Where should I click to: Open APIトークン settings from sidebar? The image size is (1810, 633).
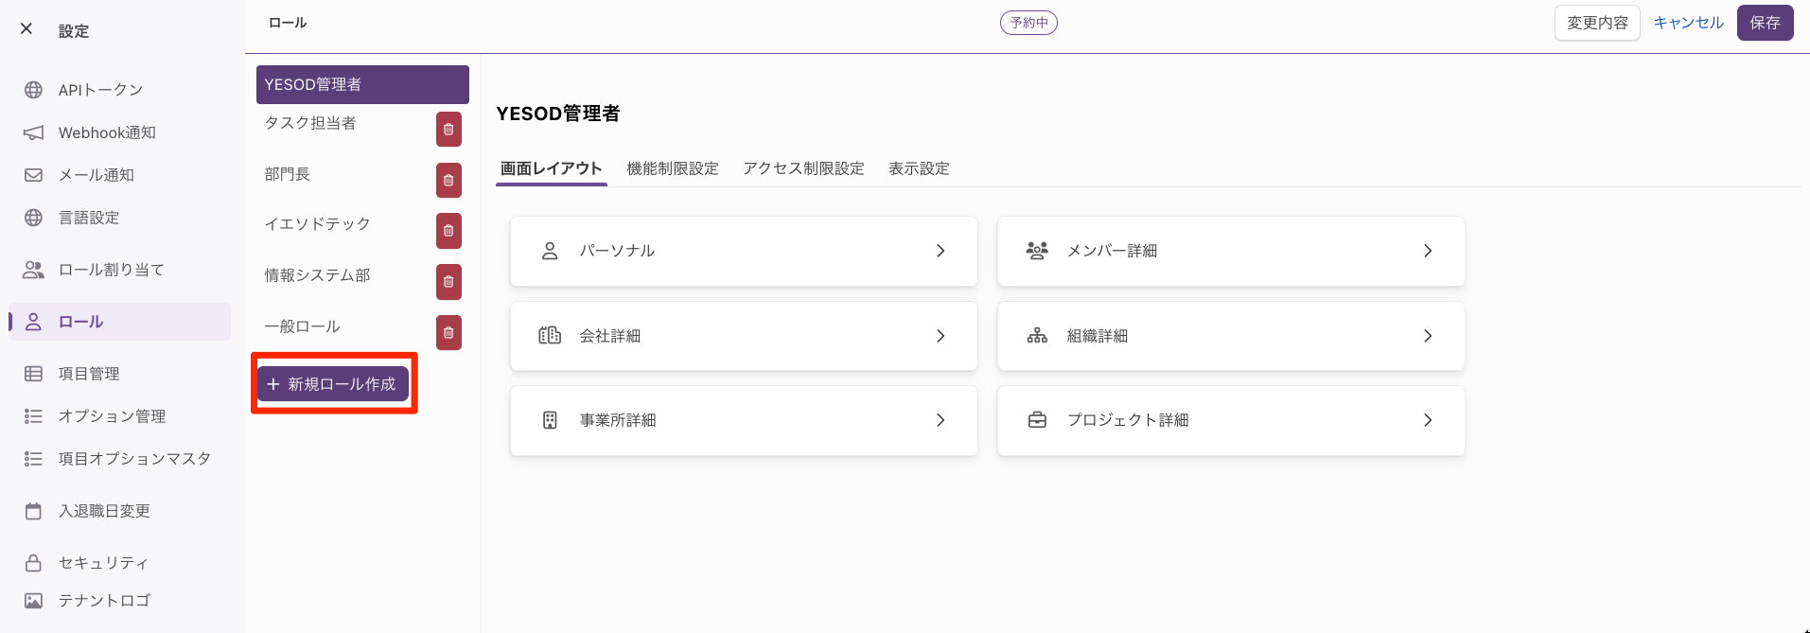point(100,90)
